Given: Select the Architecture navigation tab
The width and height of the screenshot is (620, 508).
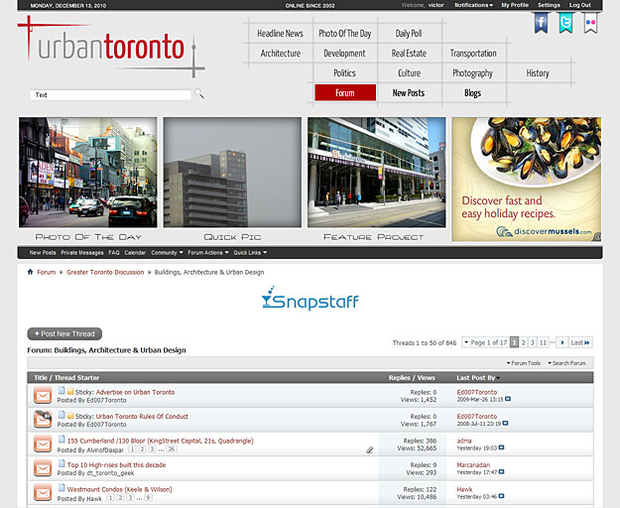Looking at the screenshot, I should (280, 54).
